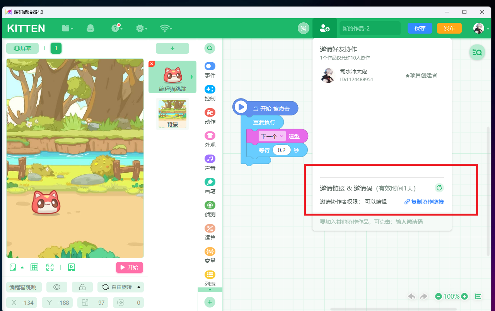Click the tidy up blocks icon
Screen dimensions: 495x311
pos(478,296)
